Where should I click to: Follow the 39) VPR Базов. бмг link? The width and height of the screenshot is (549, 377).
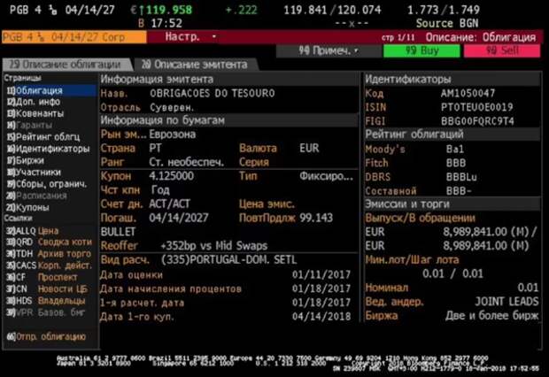[46, 312]
